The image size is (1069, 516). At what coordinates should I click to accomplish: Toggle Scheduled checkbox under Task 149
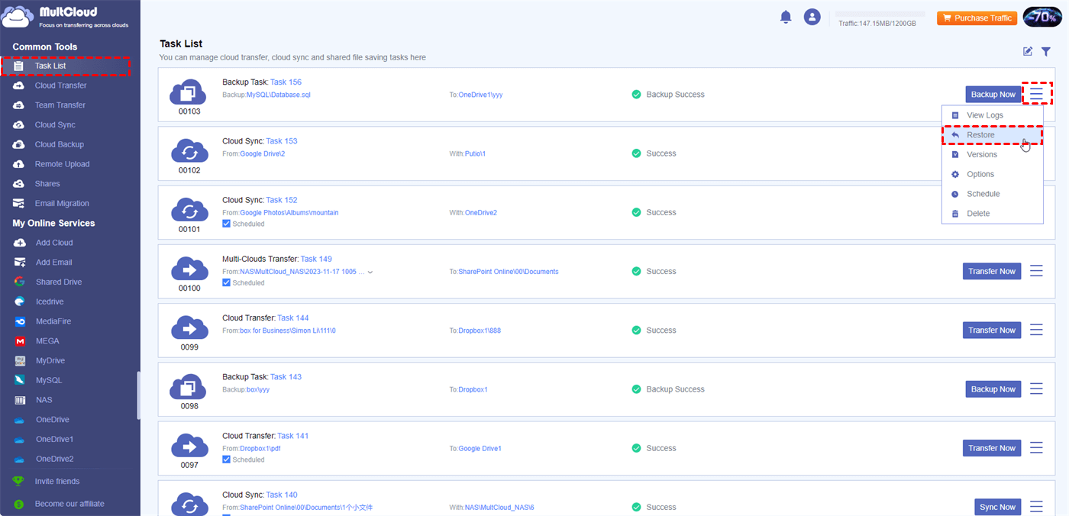226,282
